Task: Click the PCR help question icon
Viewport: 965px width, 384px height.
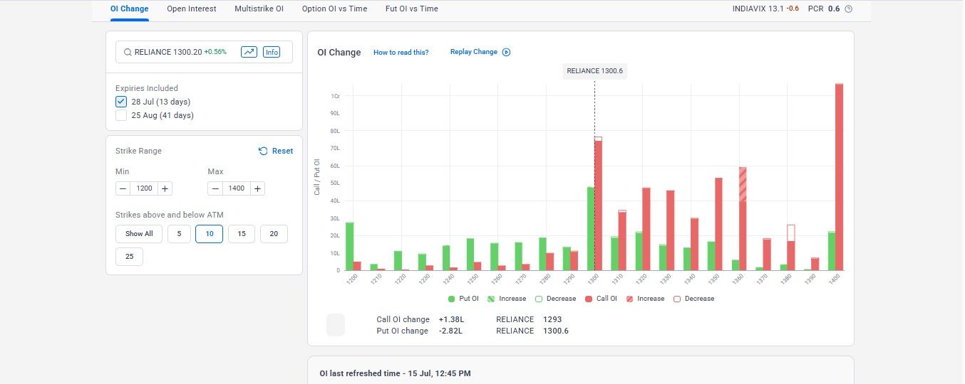Action: click(x=848, y=9)
